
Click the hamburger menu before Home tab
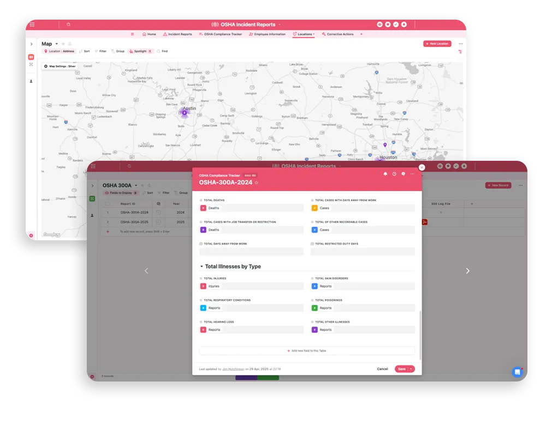pos(132,34)
